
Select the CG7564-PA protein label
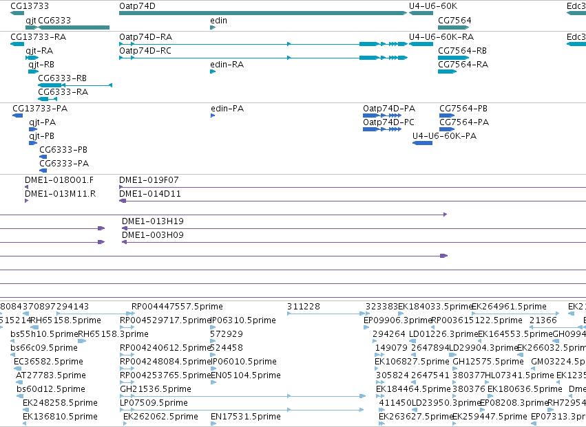click(464, 122)
